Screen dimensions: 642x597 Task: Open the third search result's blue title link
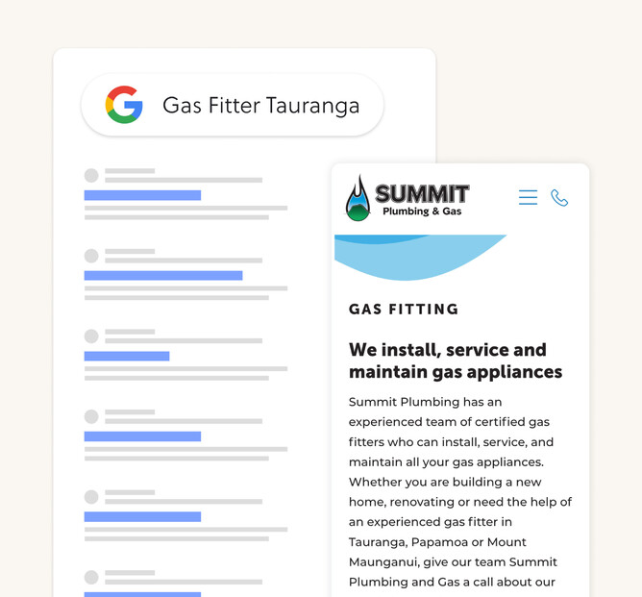pyautogui.click(x=127, y=357)
